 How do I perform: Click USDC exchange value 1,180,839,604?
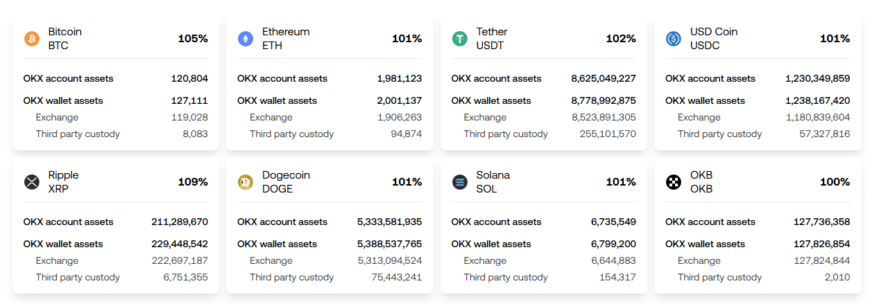819,118
